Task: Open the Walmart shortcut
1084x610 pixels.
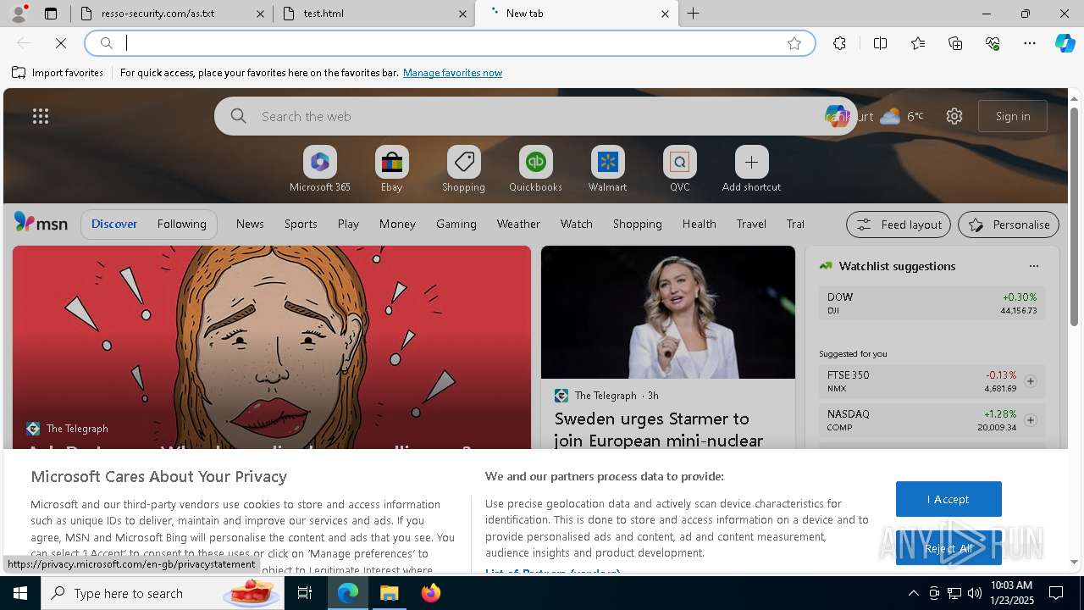Action: pyautogui.click(x=607, y=169)
